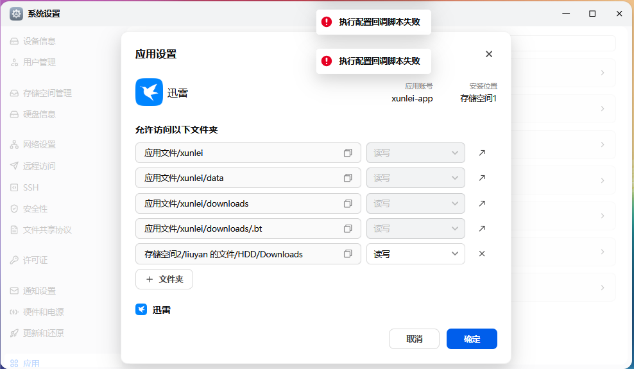Add a new folder with 文件夹 button
Screen dimensions: 634x369
tap(164, 279)
